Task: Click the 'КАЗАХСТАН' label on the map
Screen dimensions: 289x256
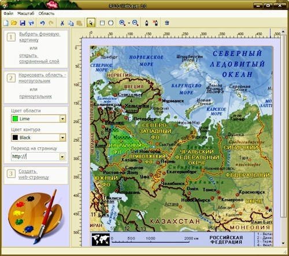Action: [175, 221]
